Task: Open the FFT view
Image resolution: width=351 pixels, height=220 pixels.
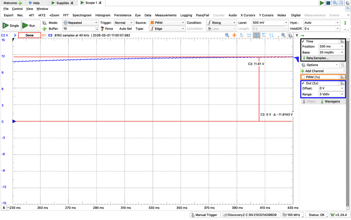Action: pos(66,15)
